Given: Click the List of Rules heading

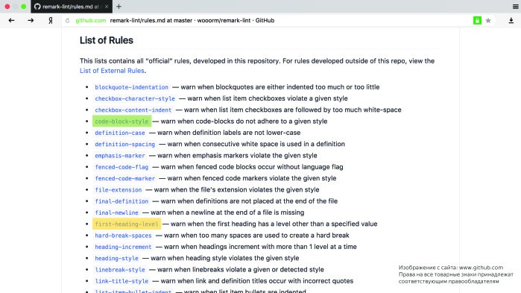Looking at the screenshot, I should [x=107, y=40].
